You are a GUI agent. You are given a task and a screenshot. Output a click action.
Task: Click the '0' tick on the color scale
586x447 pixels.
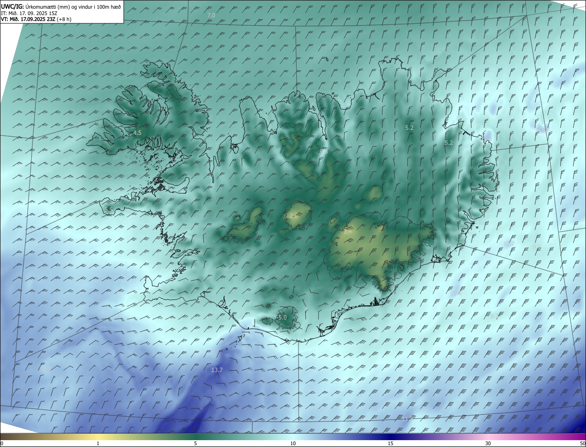2,444
